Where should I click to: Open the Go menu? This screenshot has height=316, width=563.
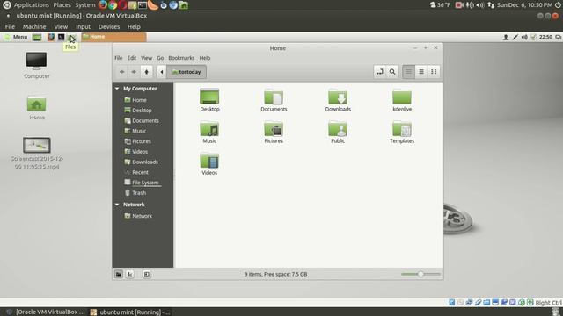point(160,58)
